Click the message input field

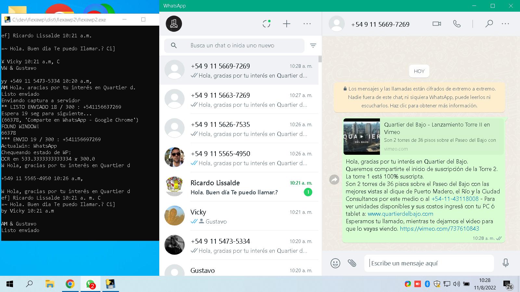(429, 263)
